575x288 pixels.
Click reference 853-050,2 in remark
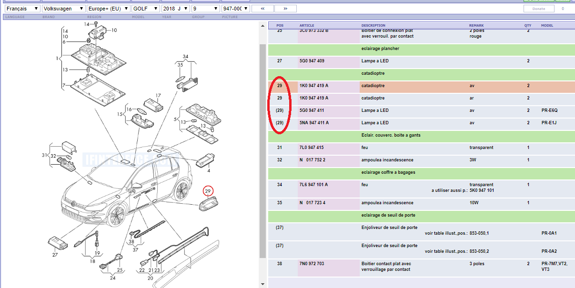tap(479, 251)
